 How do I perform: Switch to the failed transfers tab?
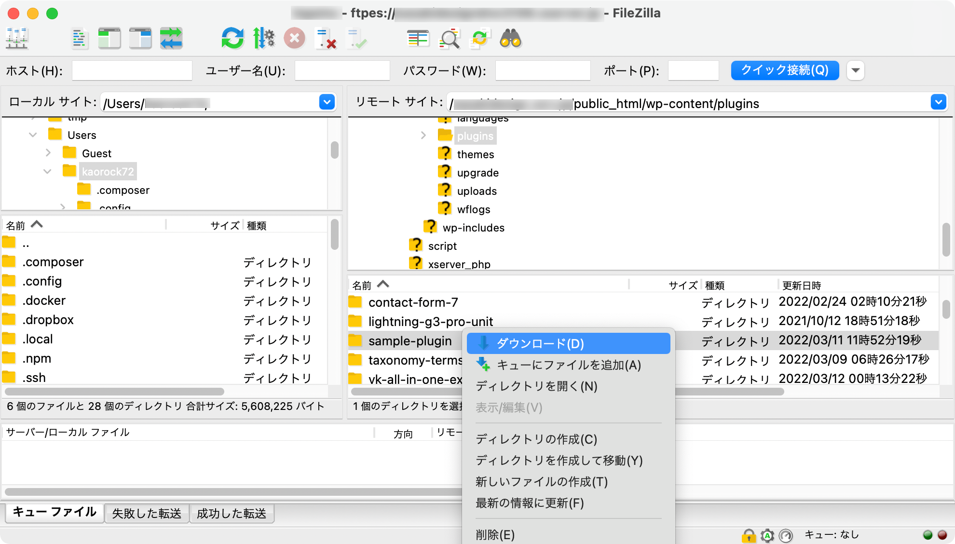tap(147, 513)
